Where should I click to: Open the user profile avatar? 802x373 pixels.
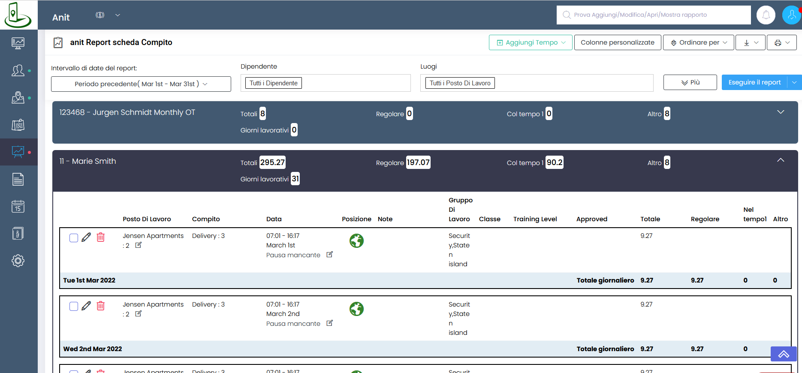coord(792,15)
